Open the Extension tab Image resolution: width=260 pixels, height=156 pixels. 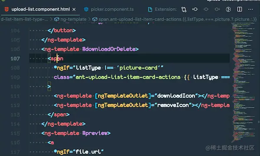(166, 9)
